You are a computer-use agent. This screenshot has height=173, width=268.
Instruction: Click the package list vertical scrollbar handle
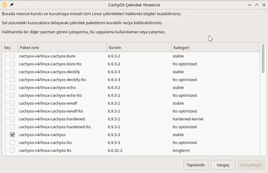pos(263,59)
